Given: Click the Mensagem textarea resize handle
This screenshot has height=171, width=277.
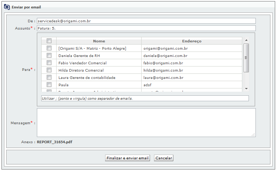Looking at the screenshot, I should click(x=253, y=134).
